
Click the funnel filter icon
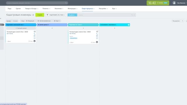point(47,15)
